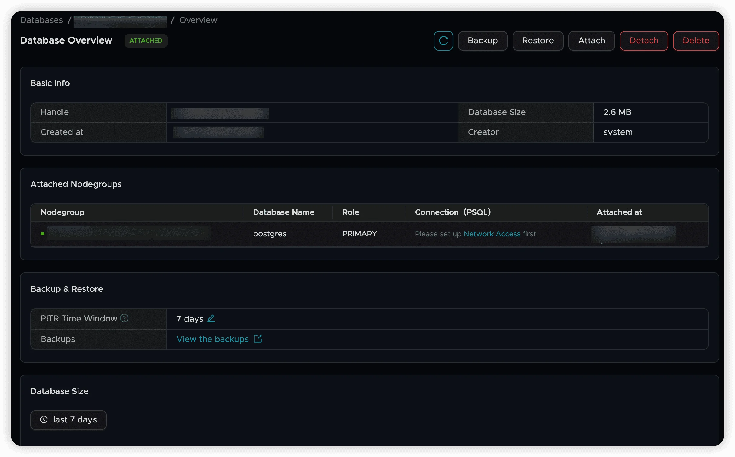Click the redacted database name breadcrumb
Image resolution: width=735 pixels, height=457 pixels.
point(120,22)
